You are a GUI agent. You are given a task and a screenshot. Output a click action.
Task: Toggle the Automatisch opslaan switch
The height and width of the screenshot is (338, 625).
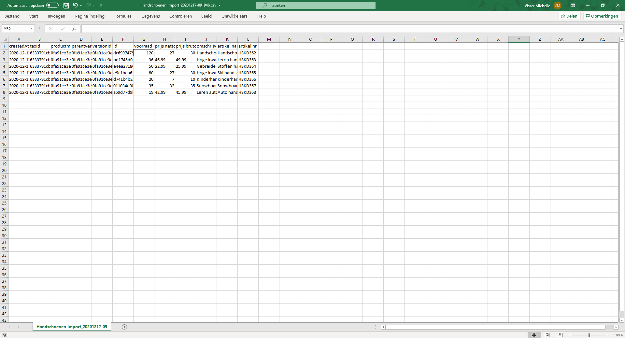pos(52,6)
